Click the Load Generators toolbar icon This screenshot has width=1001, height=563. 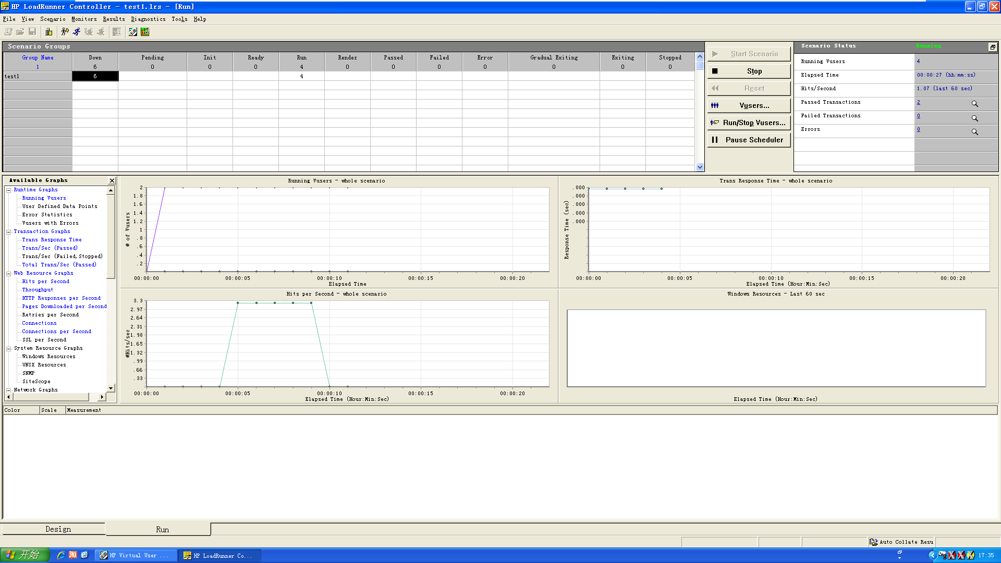coord(49,32)
